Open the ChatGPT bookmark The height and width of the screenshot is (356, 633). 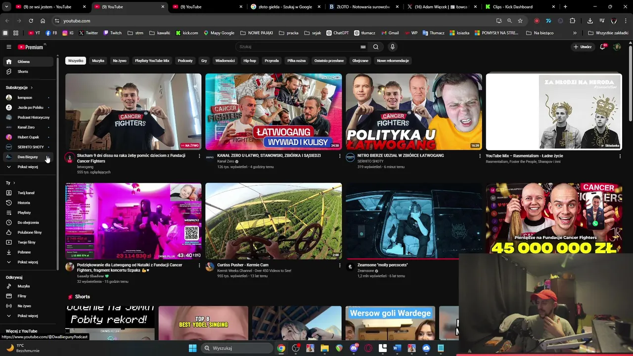coord(338,33)
